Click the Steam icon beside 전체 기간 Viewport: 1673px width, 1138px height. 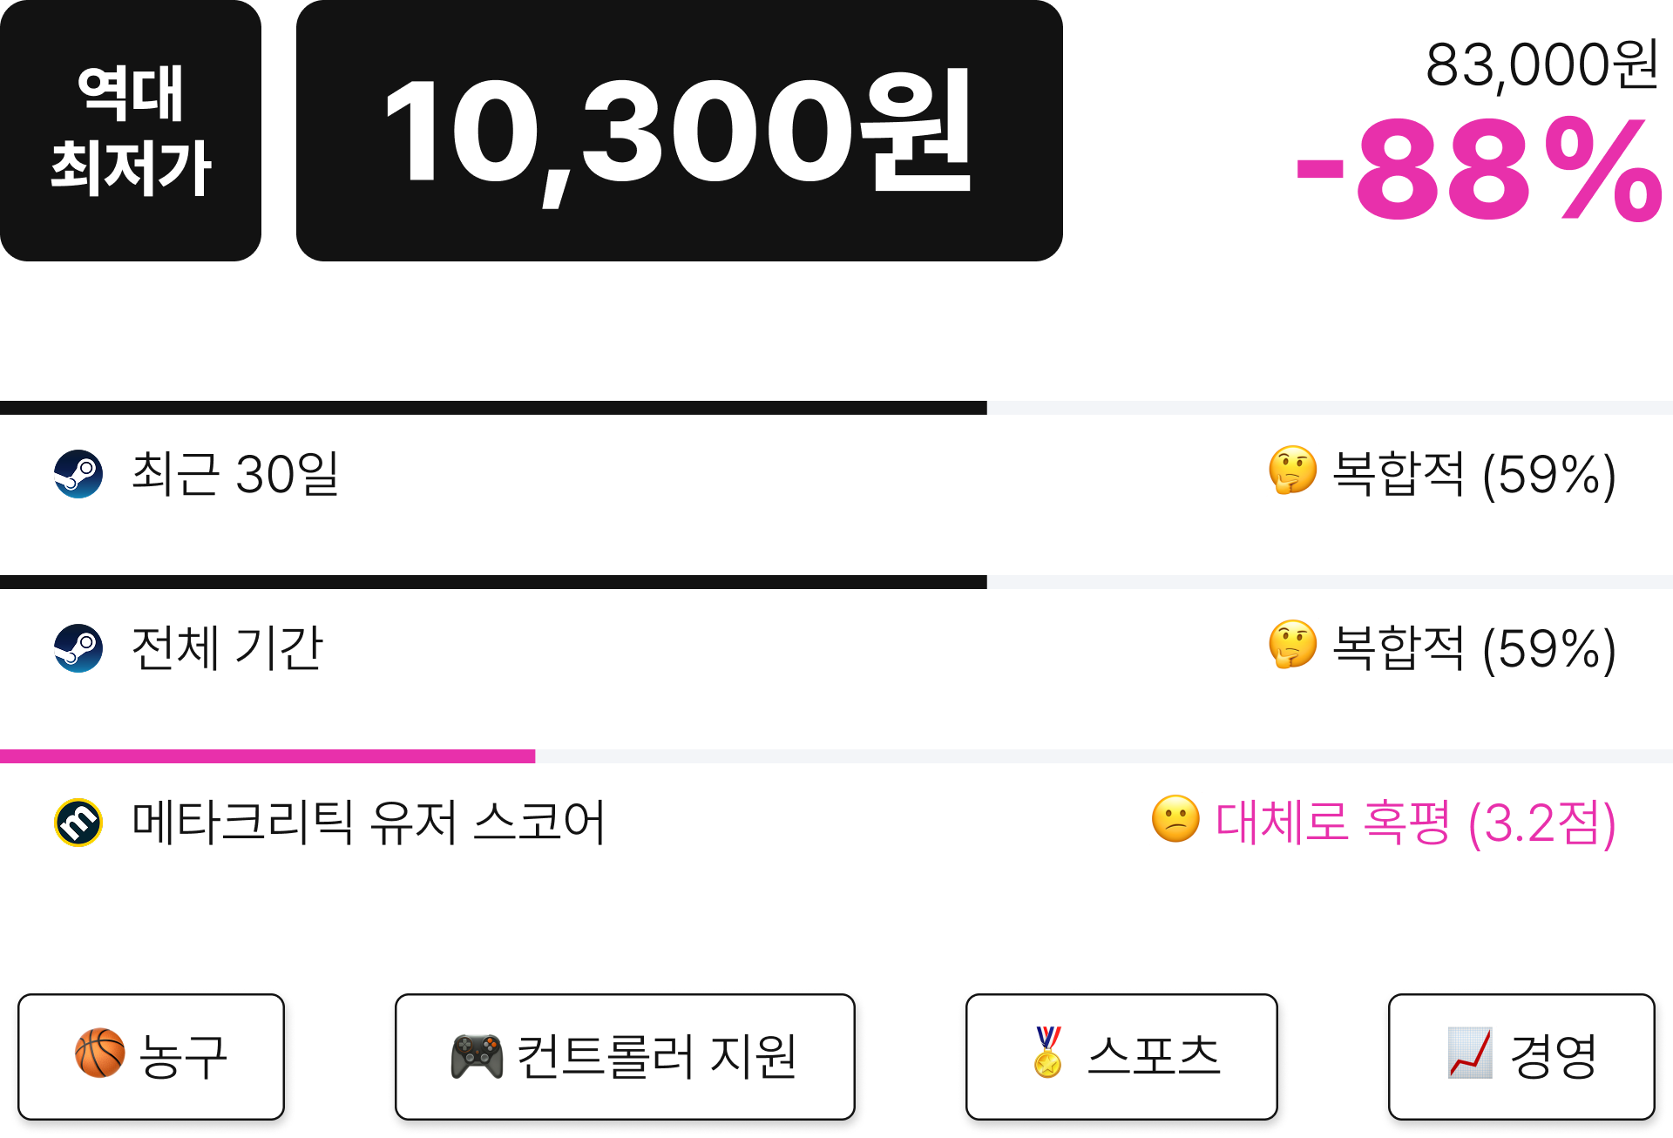[x=78, y=648]
